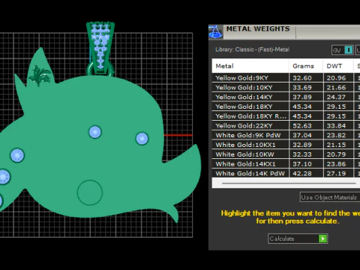The height and width of the screenshot is (270, 360).
Task: Select White Gold:10KW row
Action: click(286, 154)
